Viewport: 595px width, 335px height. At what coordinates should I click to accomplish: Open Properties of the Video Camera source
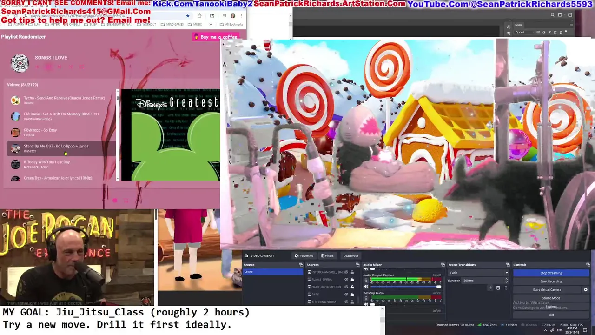click(304, 255)
